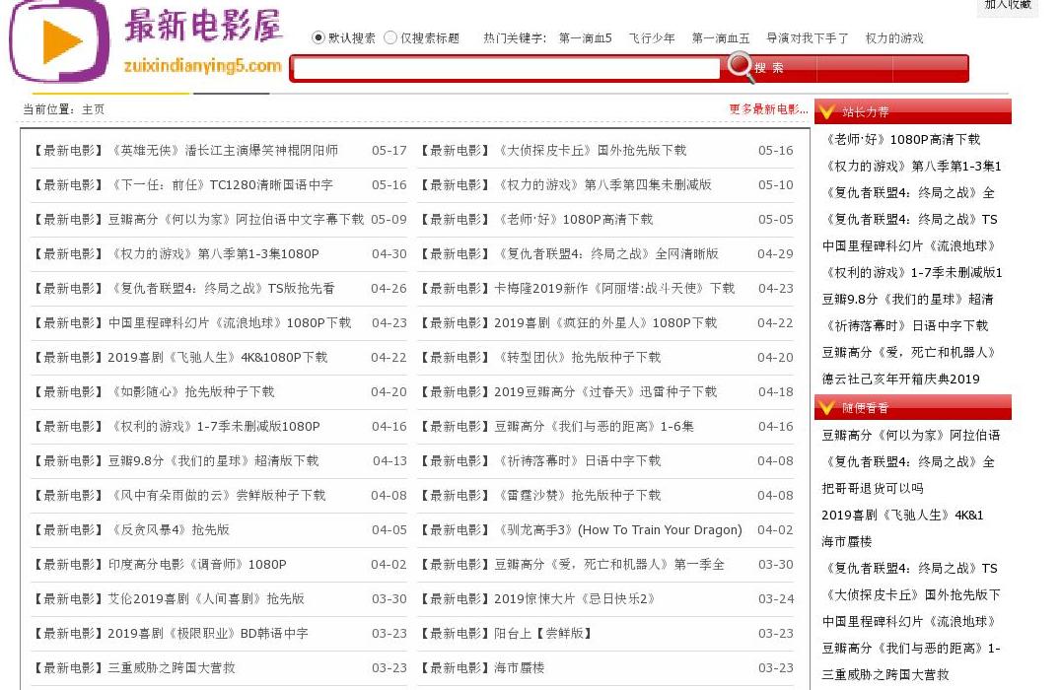This screenshot has width=1061, height=690.
Task: Open 海市蜃楼 under 随便看看
Action: [846, 541]
